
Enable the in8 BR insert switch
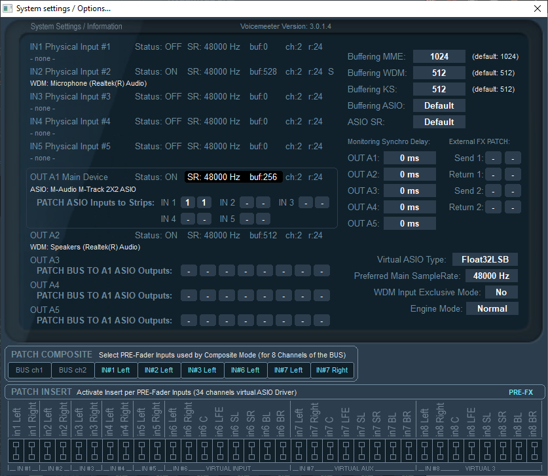point(533,451)
